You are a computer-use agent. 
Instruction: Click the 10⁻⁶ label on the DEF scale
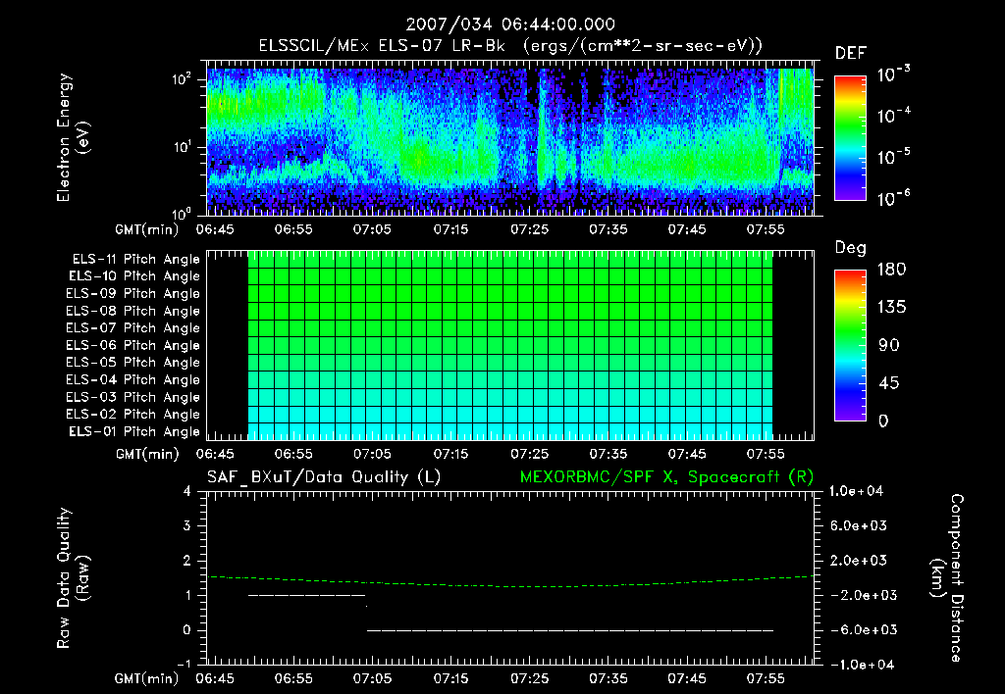(894, 198)
